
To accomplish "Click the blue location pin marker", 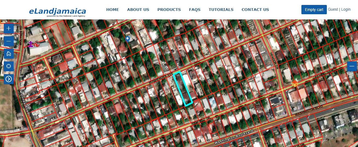I will 127,39.
